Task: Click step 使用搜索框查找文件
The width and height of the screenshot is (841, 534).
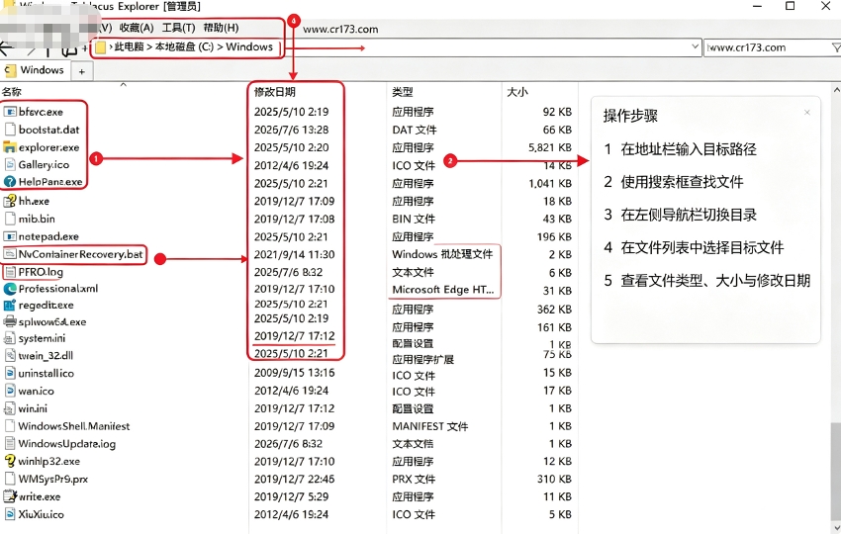Action: tap(683, 182)
